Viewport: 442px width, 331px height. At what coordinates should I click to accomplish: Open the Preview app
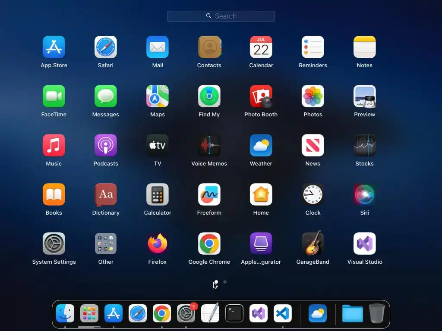coord(364,96)
